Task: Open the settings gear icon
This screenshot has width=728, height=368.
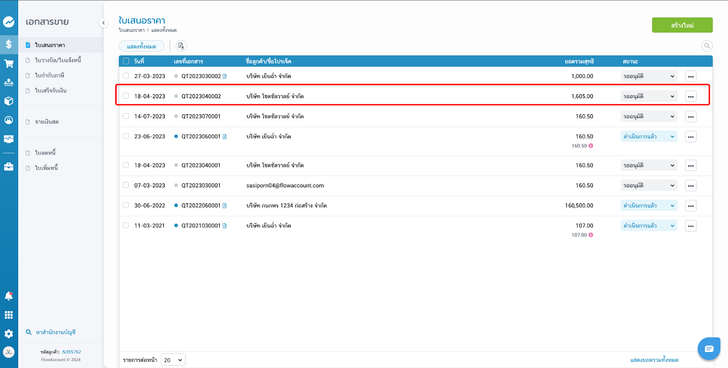Action: coord(9,333)
